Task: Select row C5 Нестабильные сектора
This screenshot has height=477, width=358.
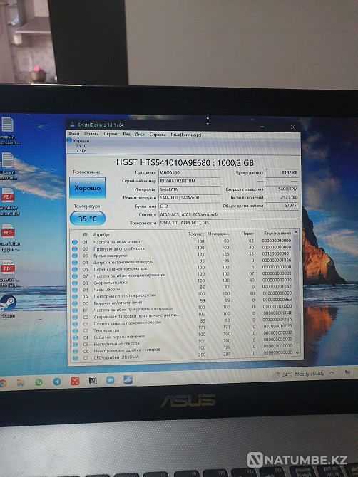Action: (x=182, y=344)
